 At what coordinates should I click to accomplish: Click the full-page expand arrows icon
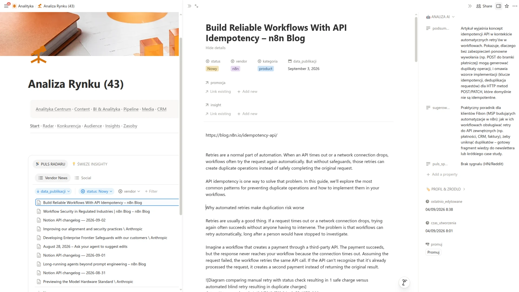tap(197, 6)
